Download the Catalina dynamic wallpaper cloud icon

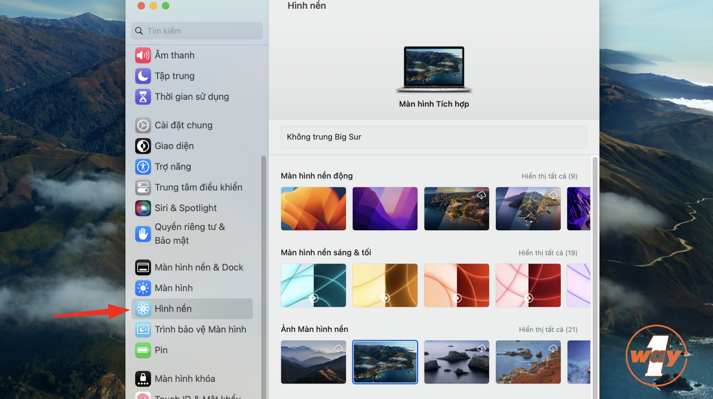coord(553,195)
